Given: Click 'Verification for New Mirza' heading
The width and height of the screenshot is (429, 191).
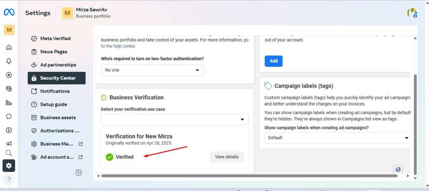Looking at the screenshot, I should click(139, 136).
